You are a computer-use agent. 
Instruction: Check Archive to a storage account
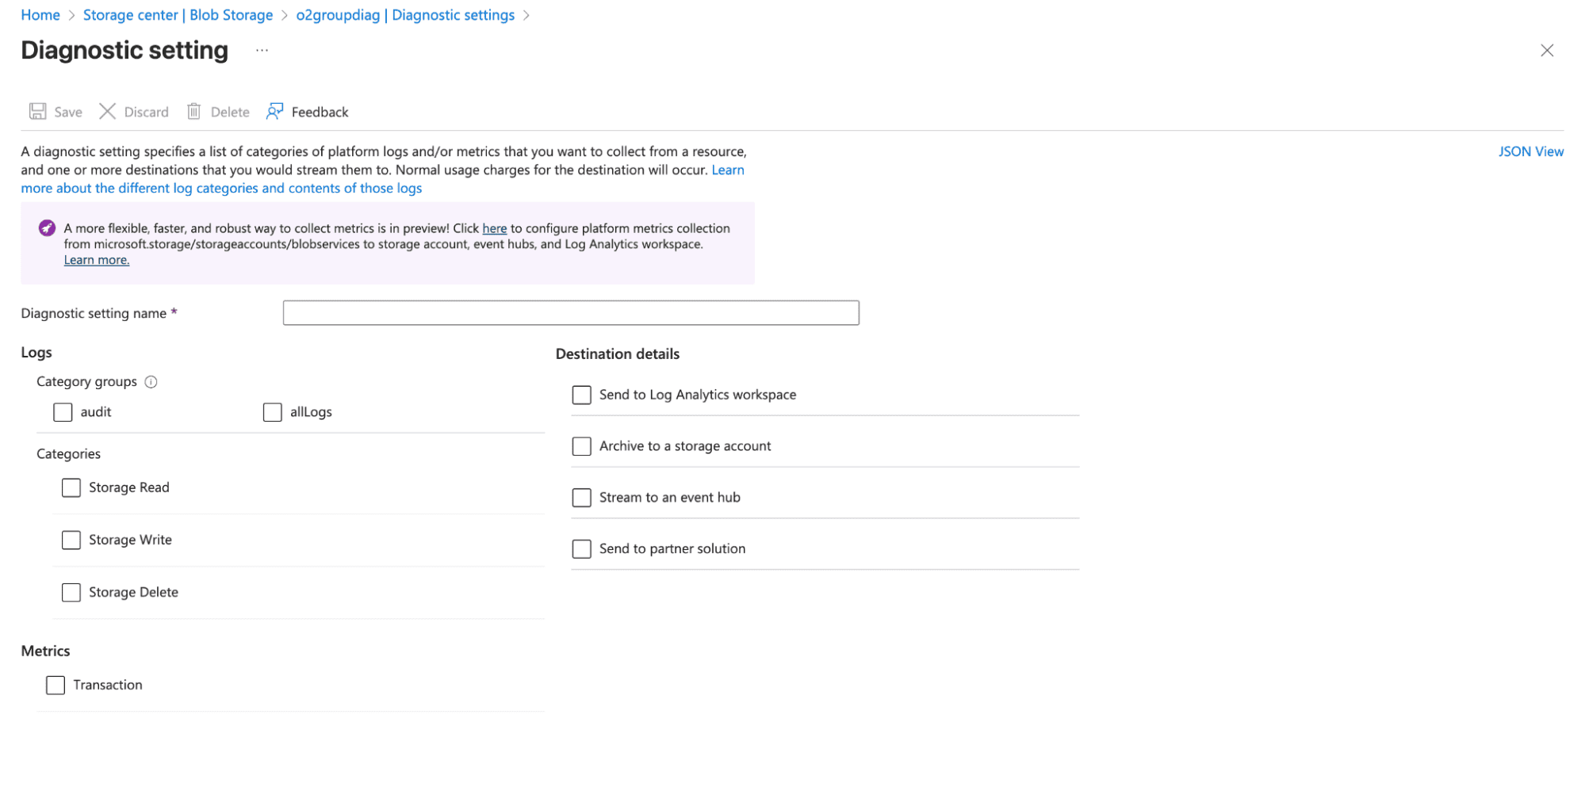pyautogui.click(x=581, y=445)
